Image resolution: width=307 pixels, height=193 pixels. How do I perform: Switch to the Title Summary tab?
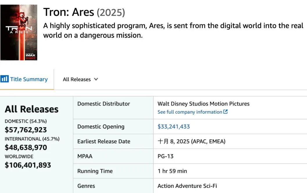[x=29, y=79]
